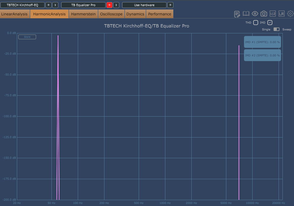Click the eye visibility icon

pos(255,14)
